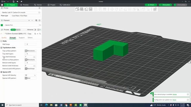
Task: Switch to the Project tab
Action: click(51, 5)
